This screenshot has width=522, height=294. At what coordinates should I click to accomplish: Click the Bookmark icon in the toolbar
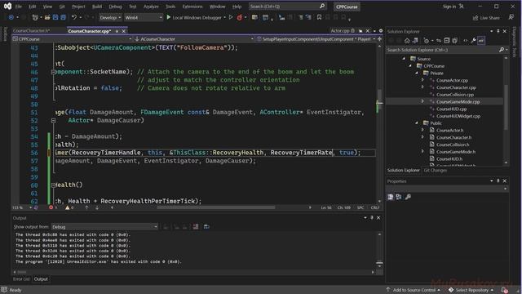[x=319, y=17]
